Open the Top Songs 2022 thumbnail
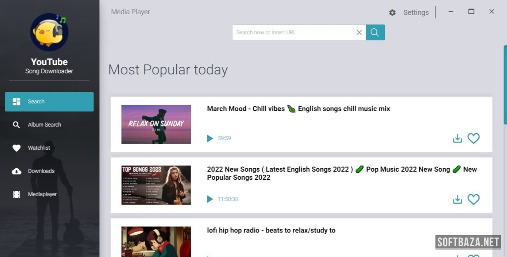Viewport: 507px width, 257px height. click(x=156, y=185)
